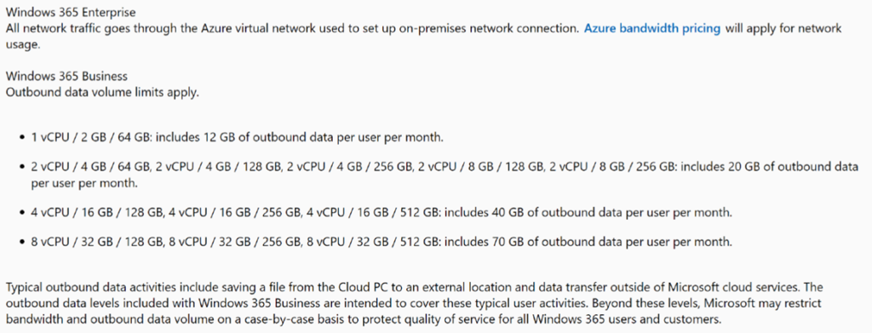Click '8 vCPU / 32 GB / 128 GB' configuration text
Image resolution: width=872 pixels, height=333 pixels.
(98, 243)
